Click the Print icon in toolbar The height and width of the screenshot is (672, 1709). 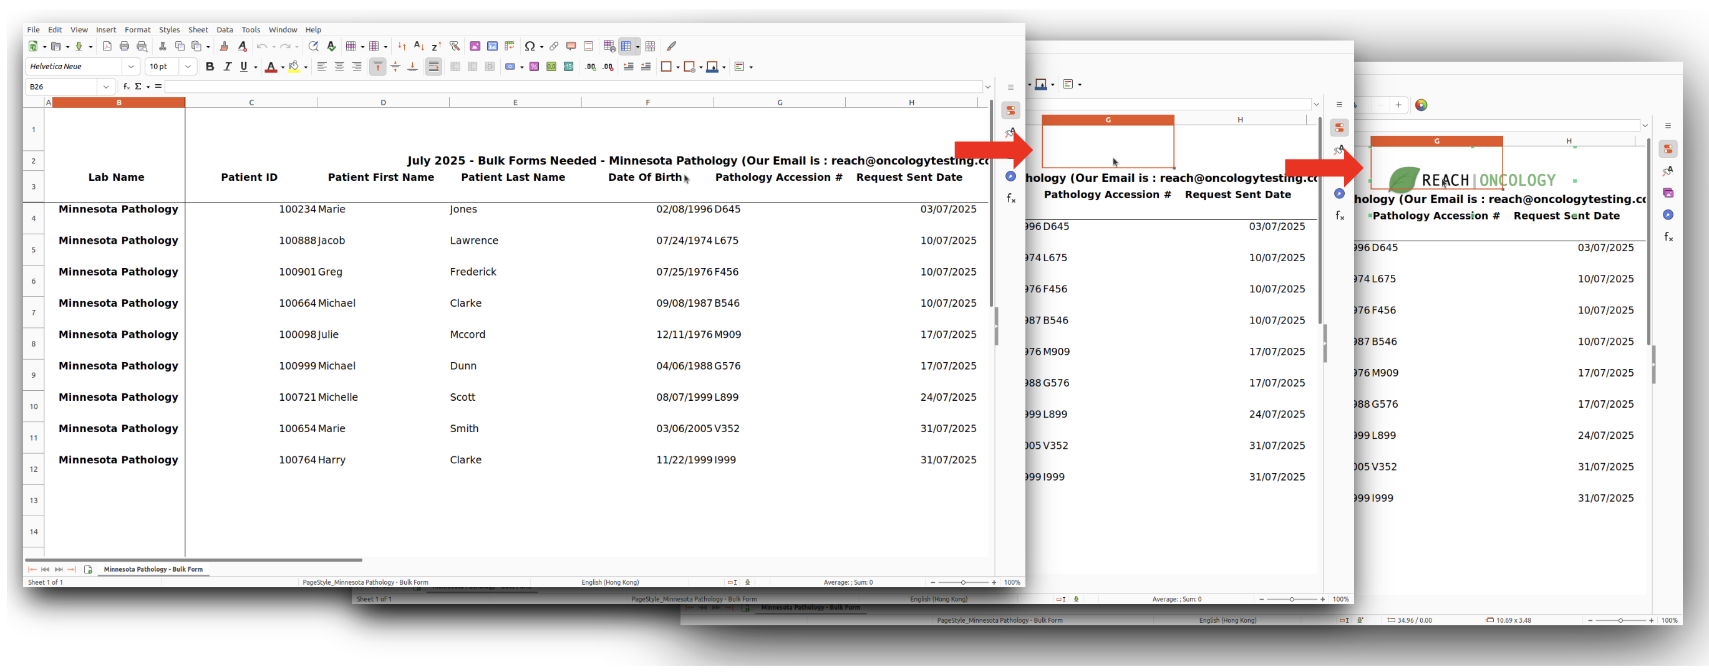pos(124,46)
